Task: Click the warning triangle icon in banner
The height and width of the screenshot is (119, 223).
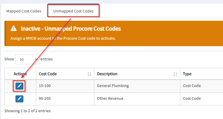Action: [14, 28]
